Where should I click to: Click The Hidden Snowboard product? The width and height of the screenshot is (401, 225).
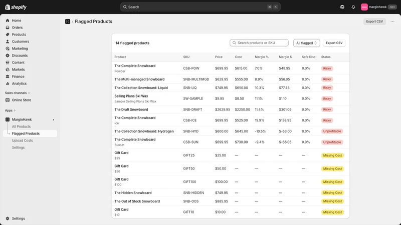(x=133, y=193)
